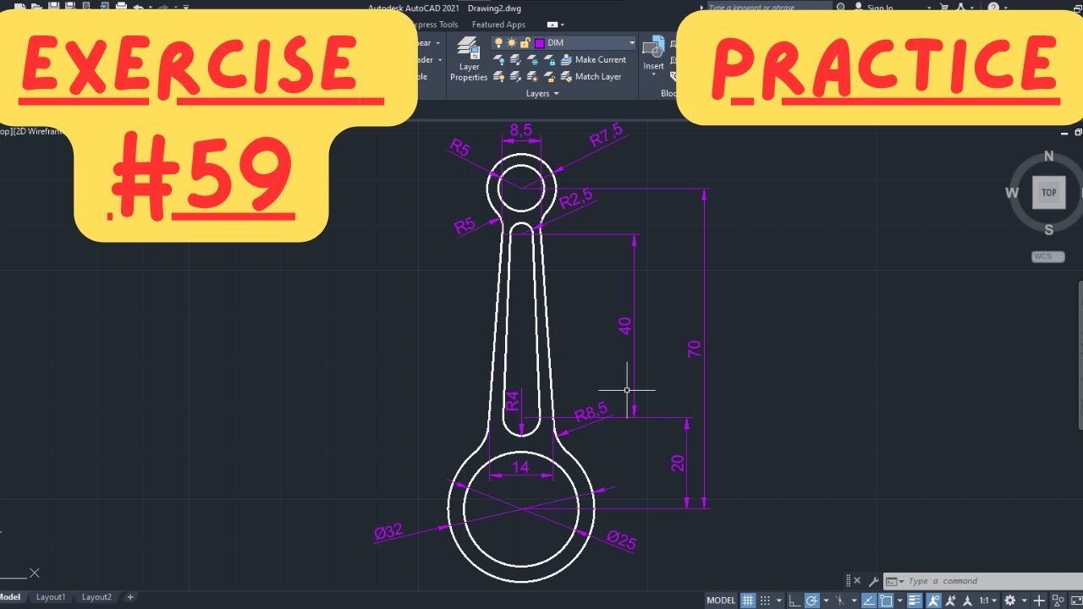
Task: Open polar tracking angle options dropdown
Action: click(824, 601)
